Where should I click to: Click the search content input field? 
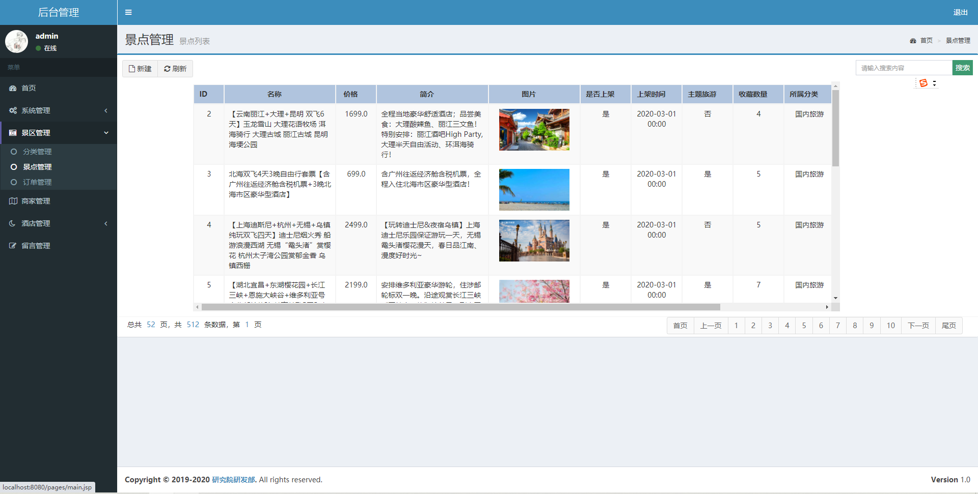coord(904,68)
